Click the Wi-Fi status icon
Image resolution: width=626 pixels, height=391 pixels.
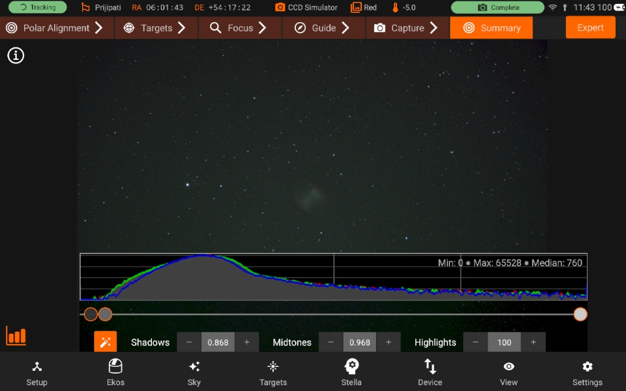pos(552,7)
